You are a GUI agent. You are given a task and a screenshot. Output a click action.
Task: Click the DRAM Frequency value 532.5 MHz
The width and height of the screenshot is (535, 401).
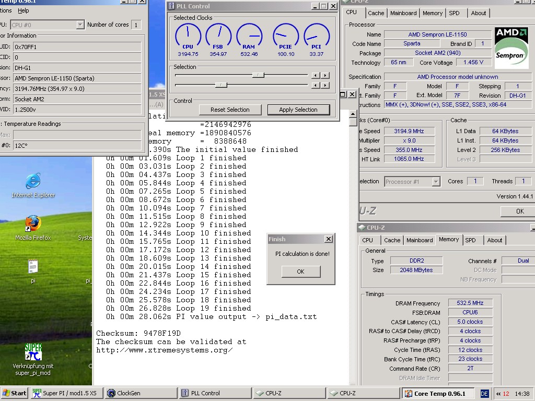(470, 303)
